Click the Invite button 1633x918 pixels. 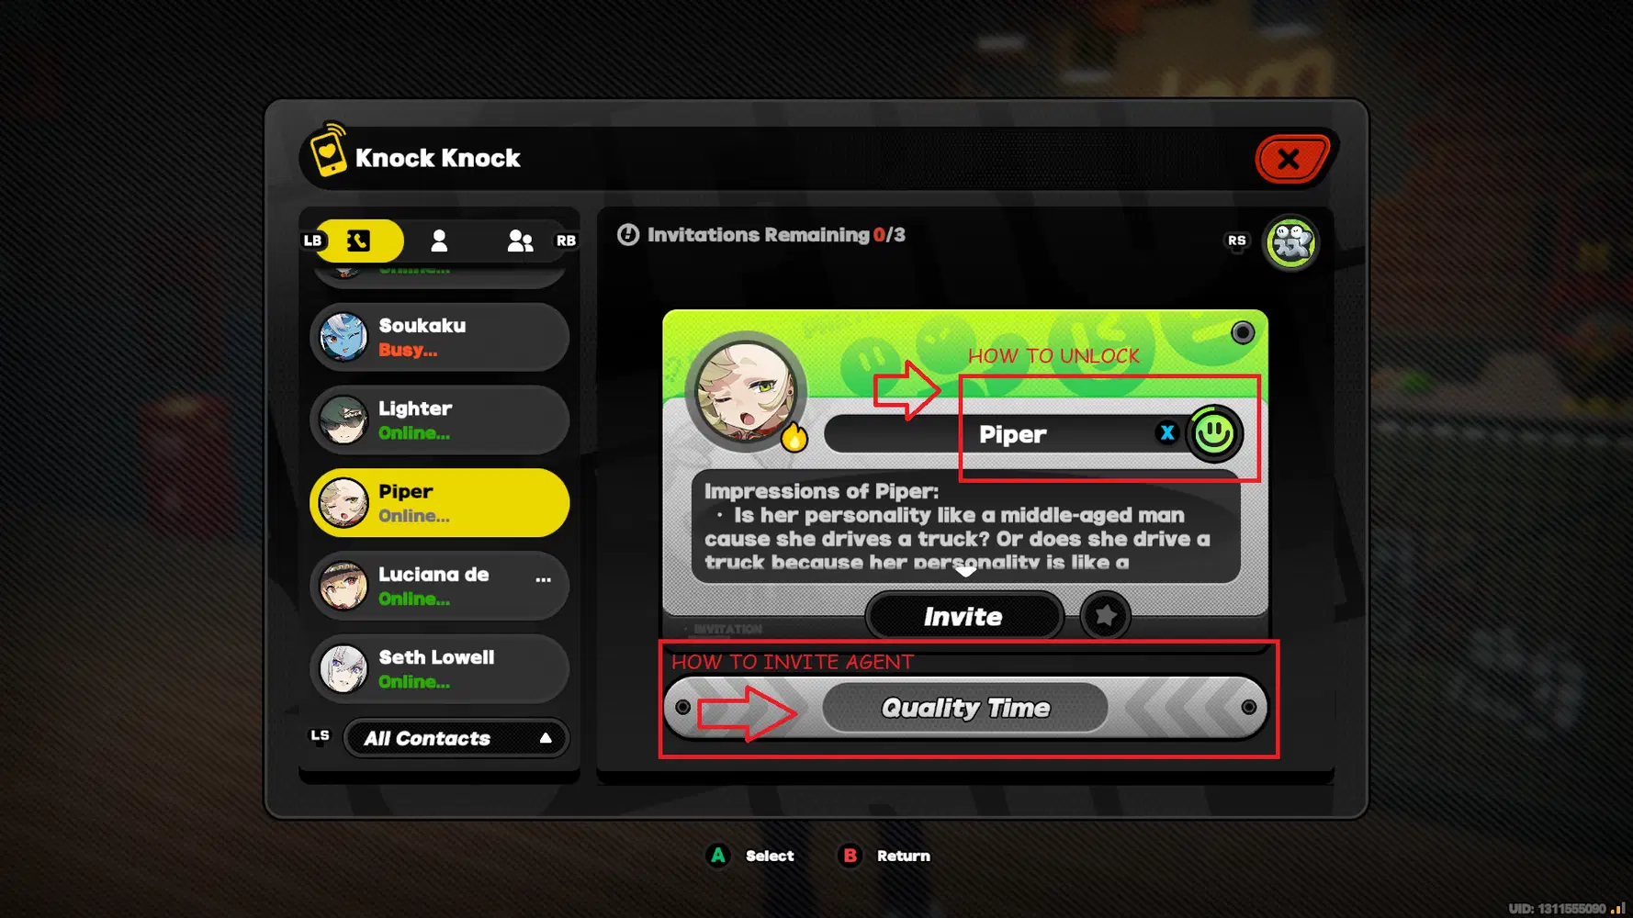963,616
